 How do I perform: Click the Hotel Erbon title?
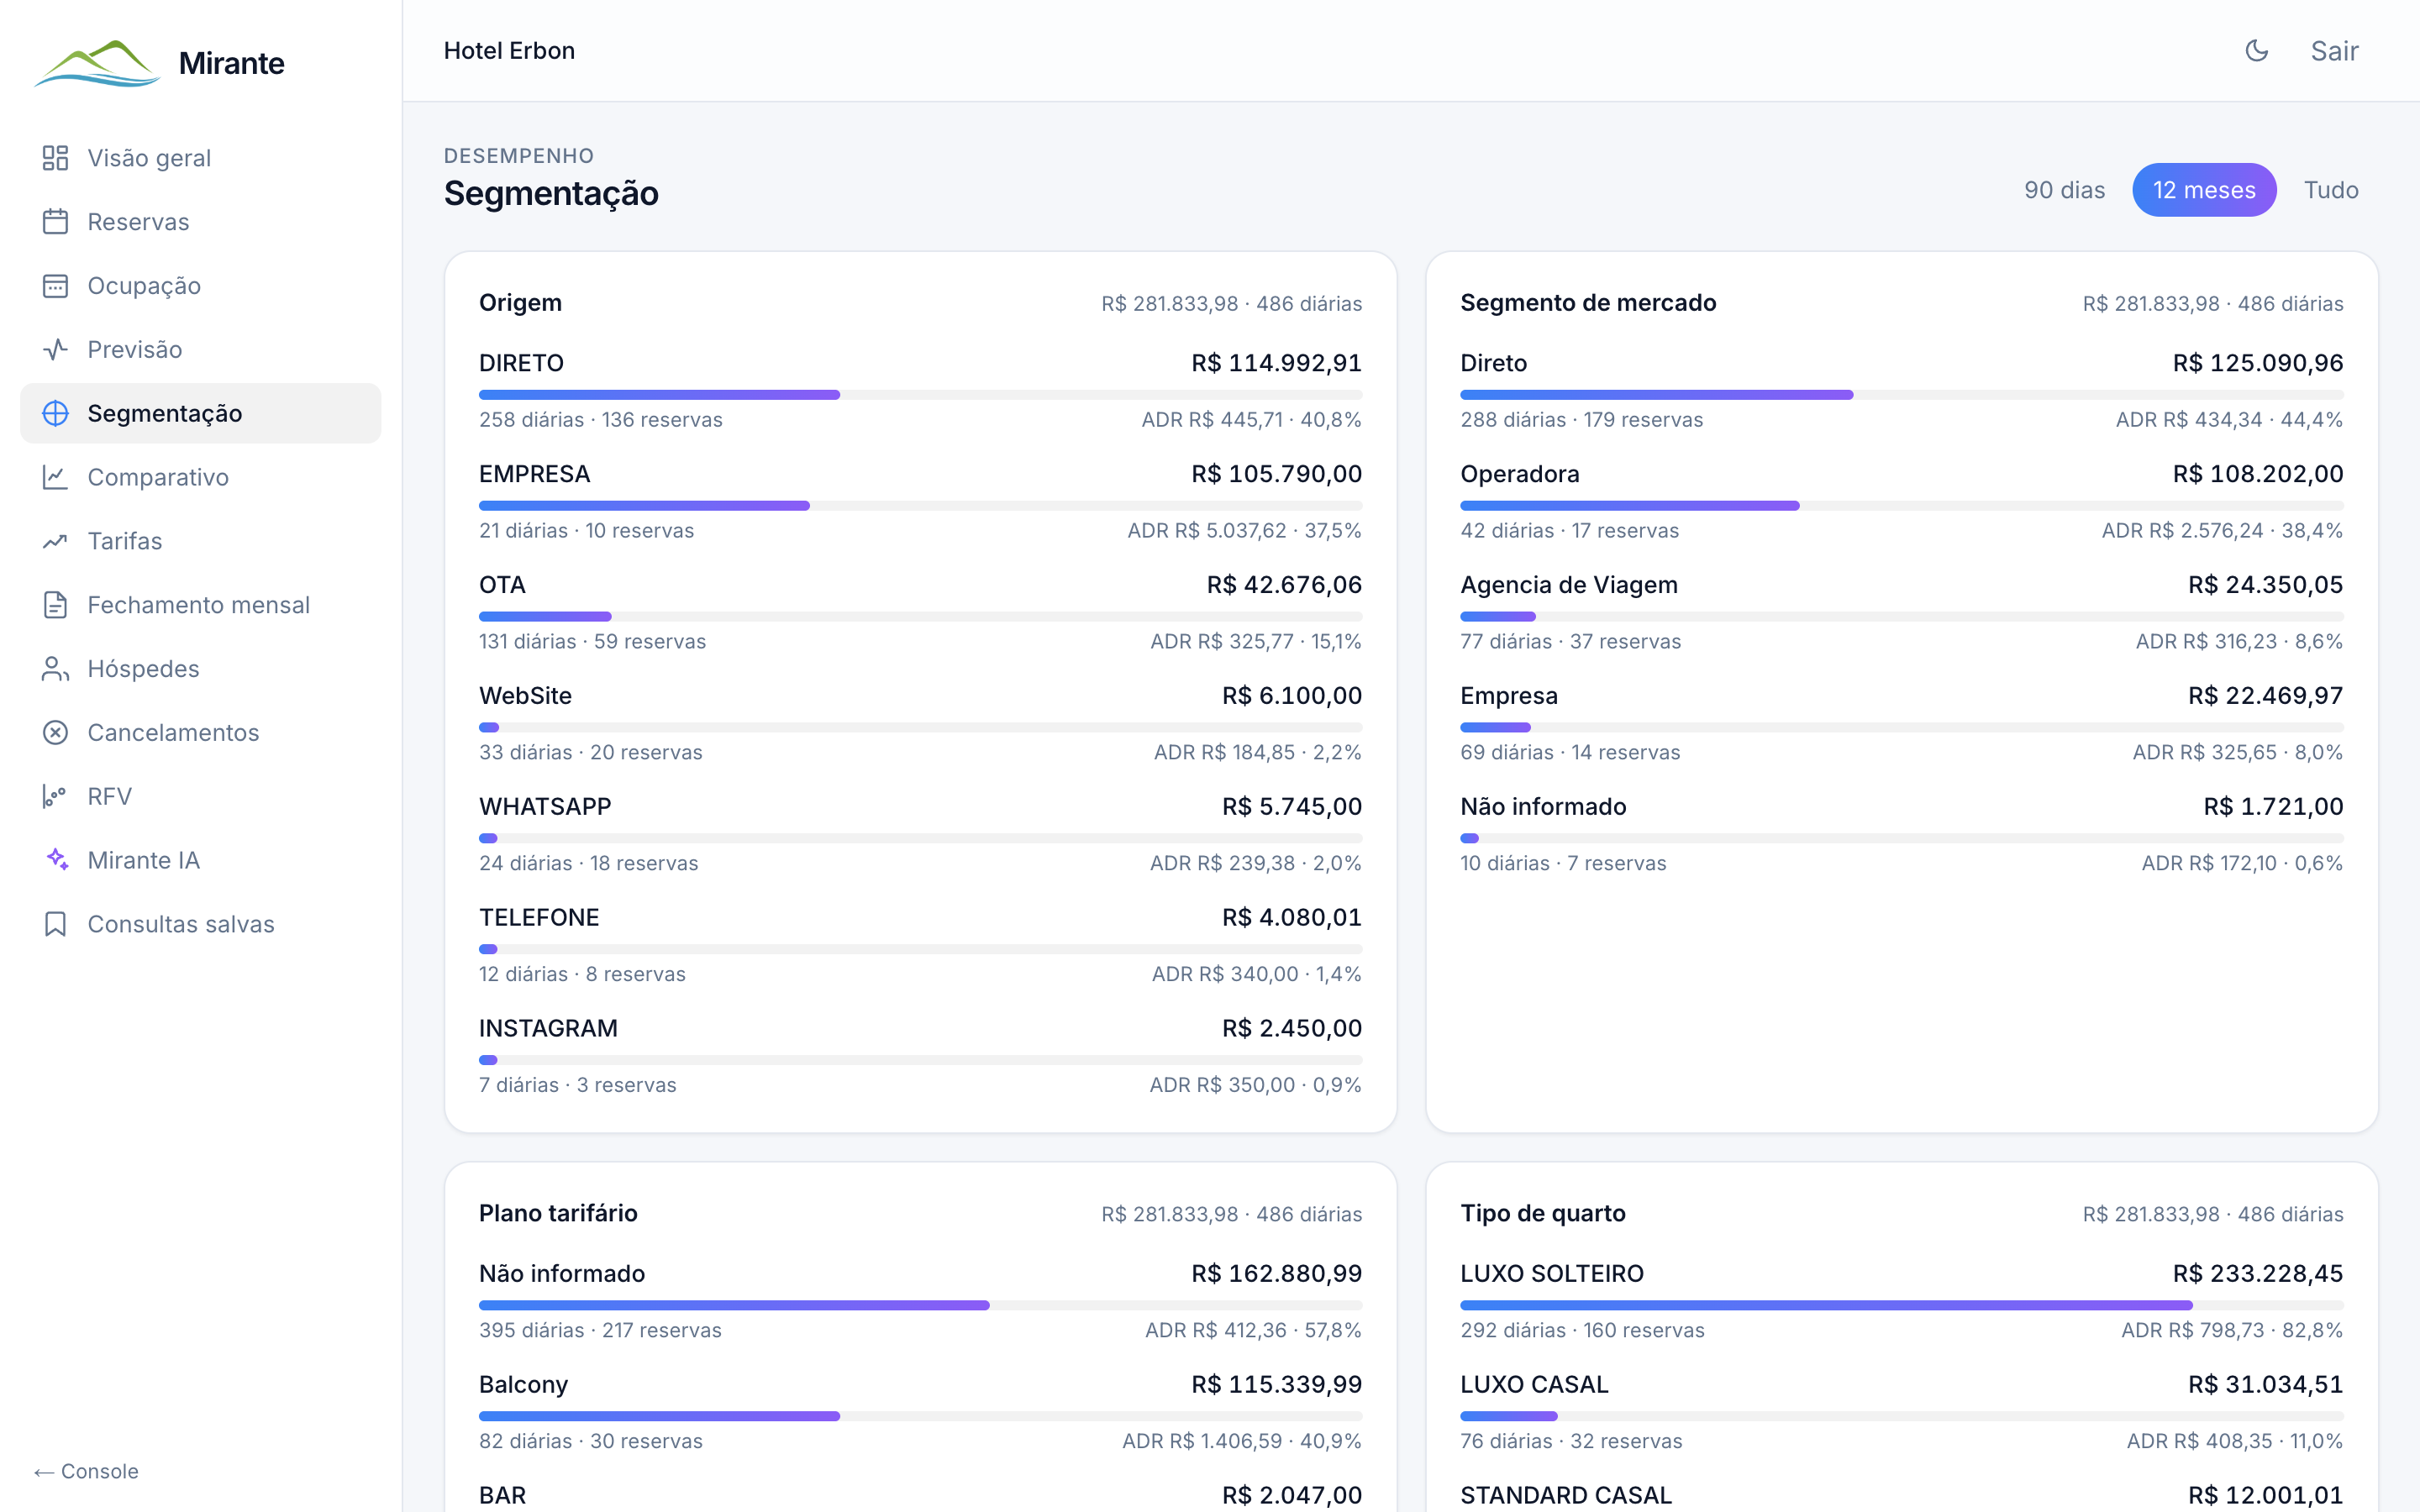[x=509, y=51]
